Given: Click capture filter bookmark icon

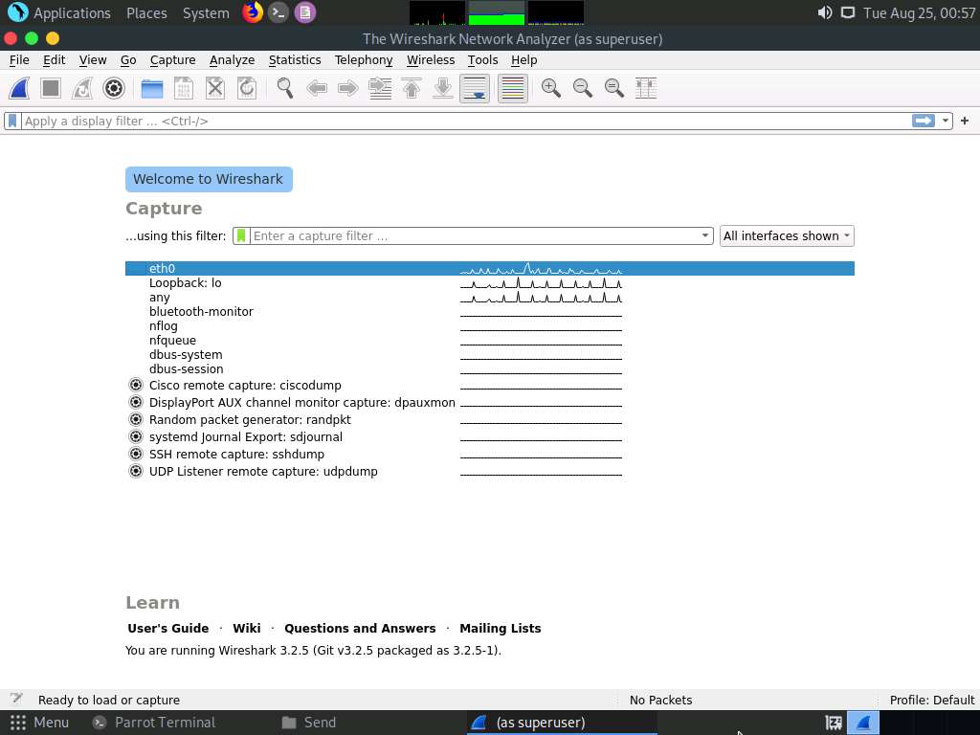Looking at the screenshot, I should pos(241,235).
